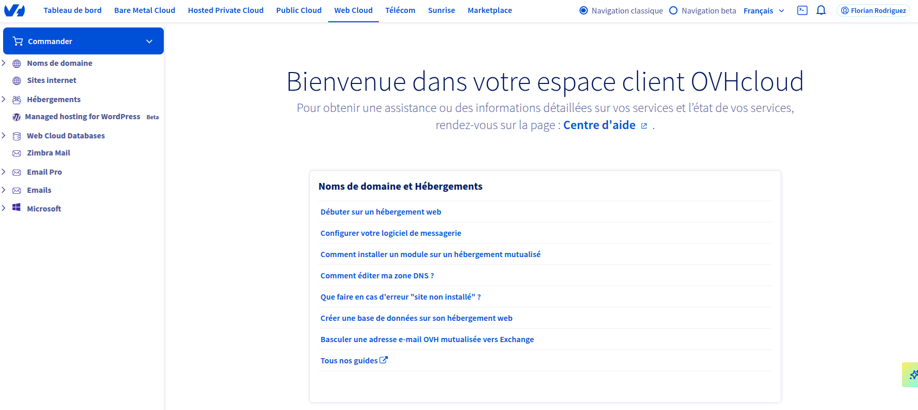
Task: Open Créer une base de données guide
Action: click(x=416, y=318)
